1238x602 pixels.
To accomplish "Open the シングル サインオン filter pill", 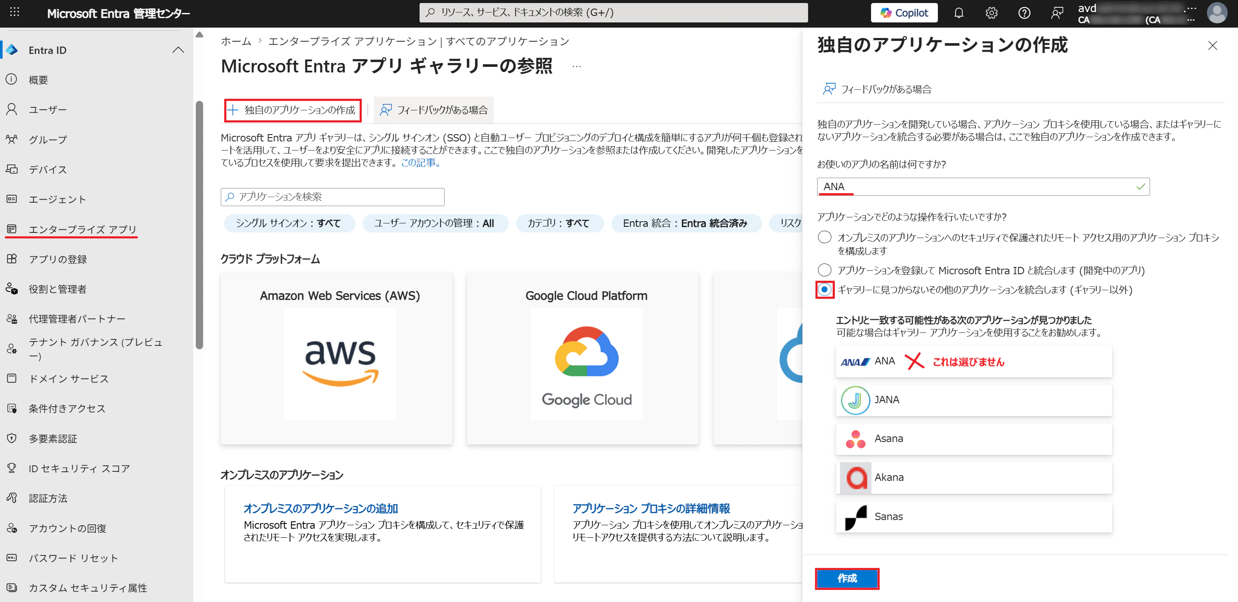I will coord(289,223).
